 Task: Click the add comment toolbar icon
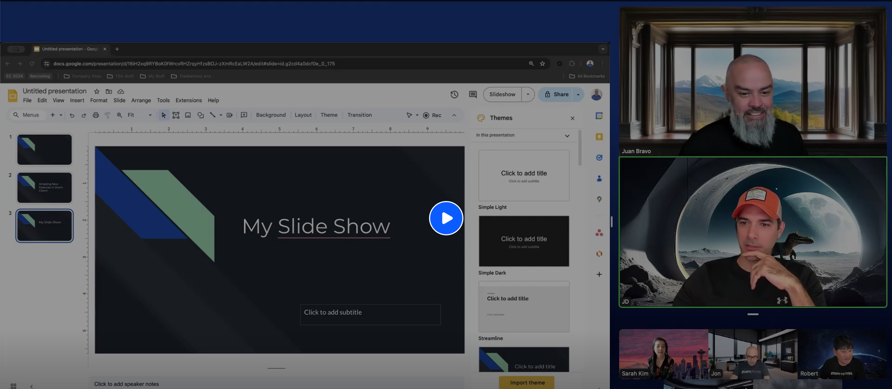[x=244, y=115]
